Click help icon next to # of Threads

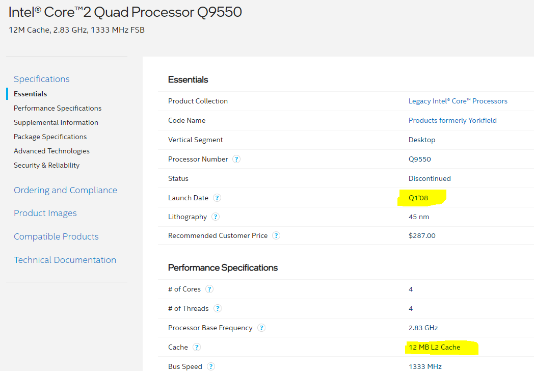pyautogui.click(x=217, y=309)
